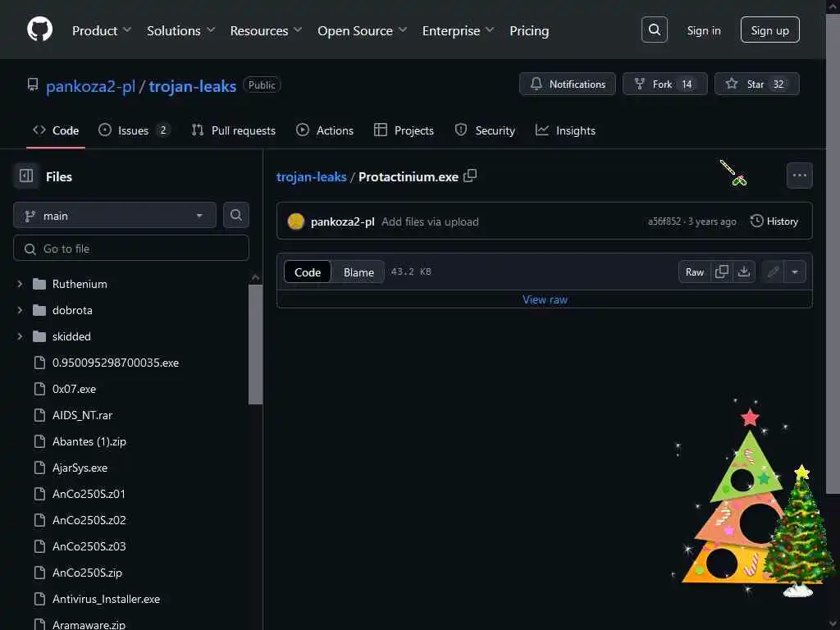
Task: Open the GitHub homepage logo
Action: (39, 30)
